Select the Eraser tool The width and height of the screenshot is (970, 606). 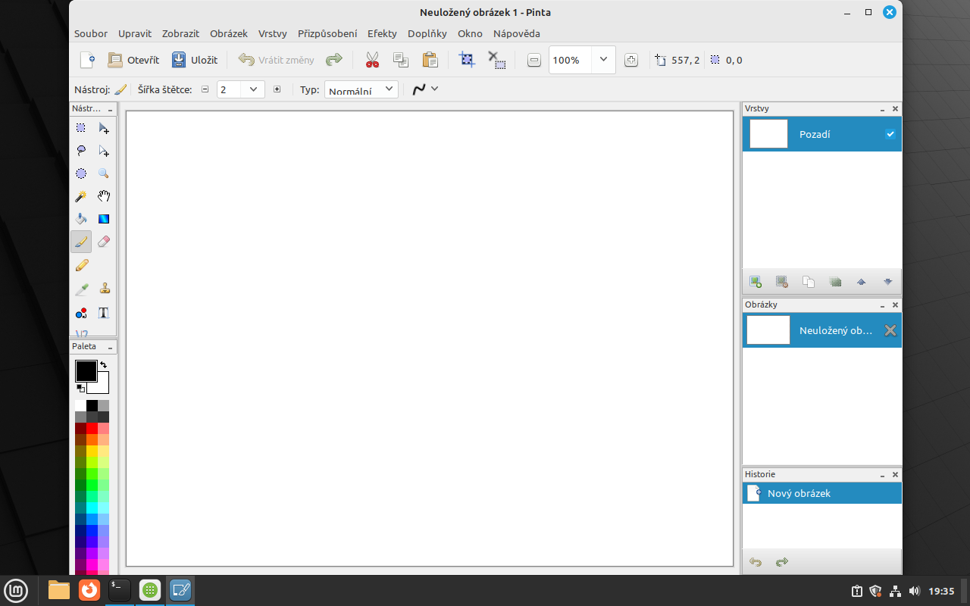click(104, 242)
